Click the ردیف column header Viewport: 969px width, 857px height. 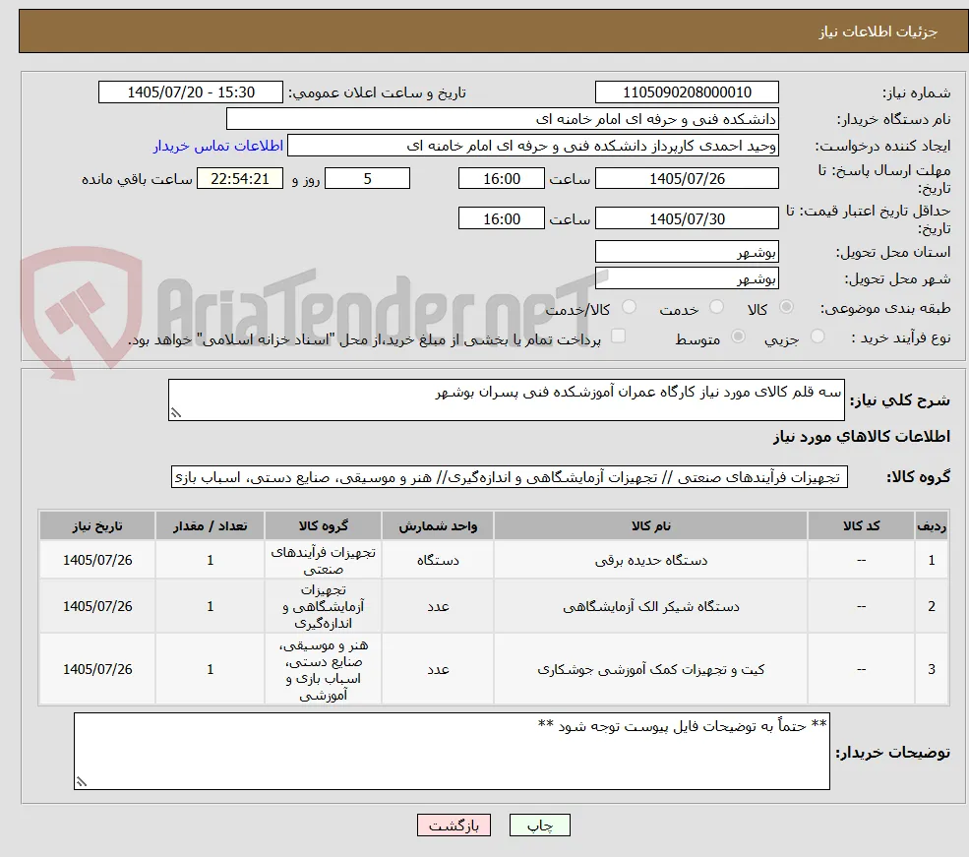[x=932, y=525]
